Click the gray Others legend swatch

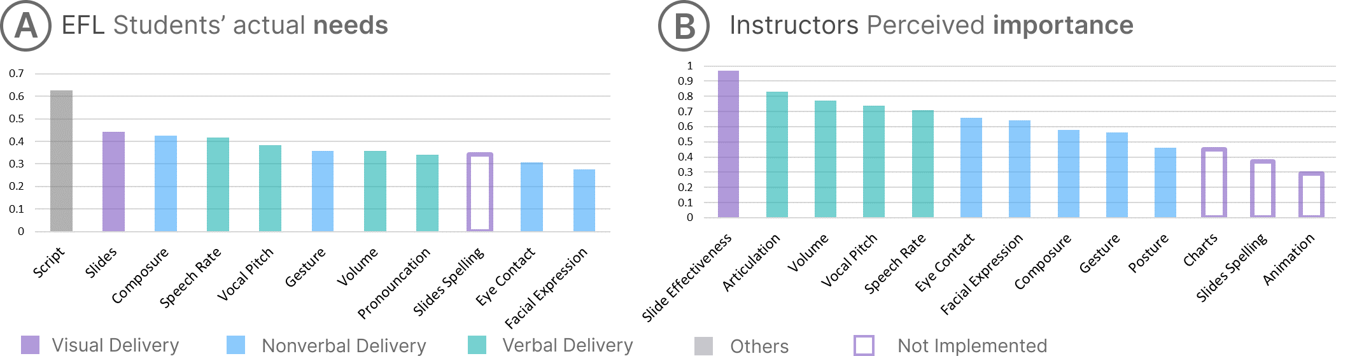click(x=703, y=346)
